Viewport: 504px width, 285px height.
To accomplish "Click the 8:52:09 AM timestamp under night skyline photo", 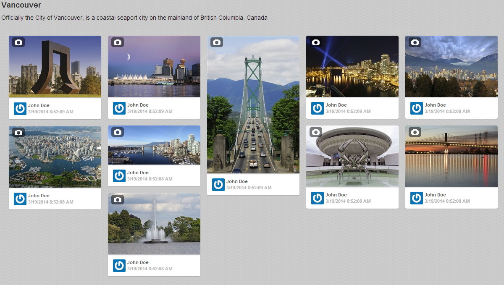I will coord(348,112).
